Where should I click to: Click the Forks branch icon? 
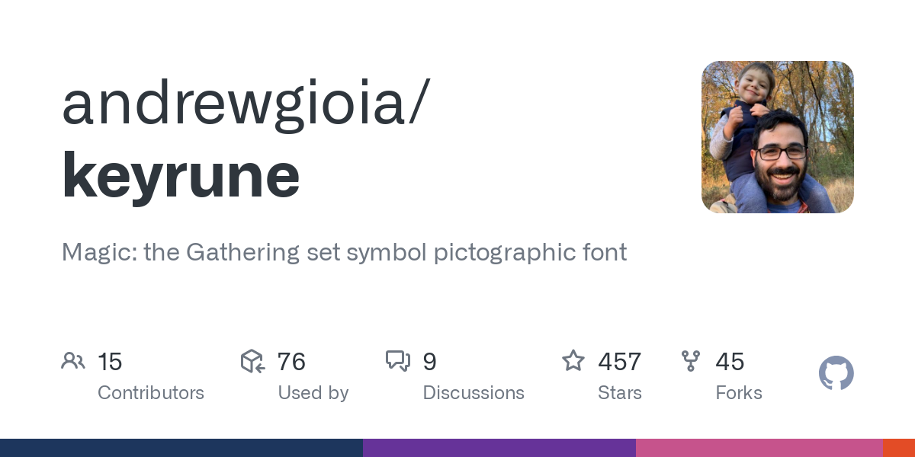[x=691, y=361]
